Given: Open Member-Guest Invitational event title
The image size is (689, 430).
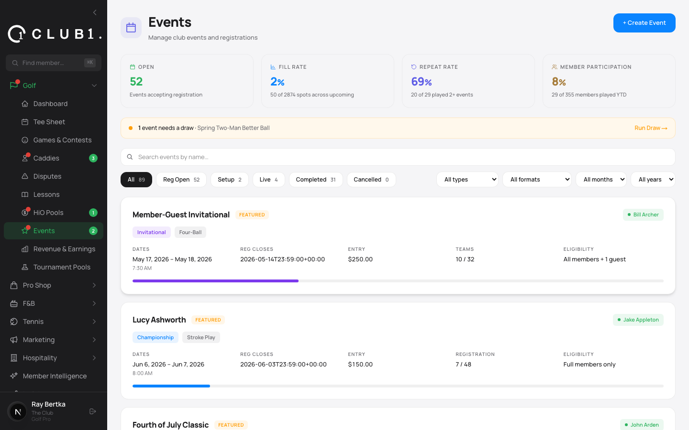Looking at the screenshot, I should click(x=181, y=215).
